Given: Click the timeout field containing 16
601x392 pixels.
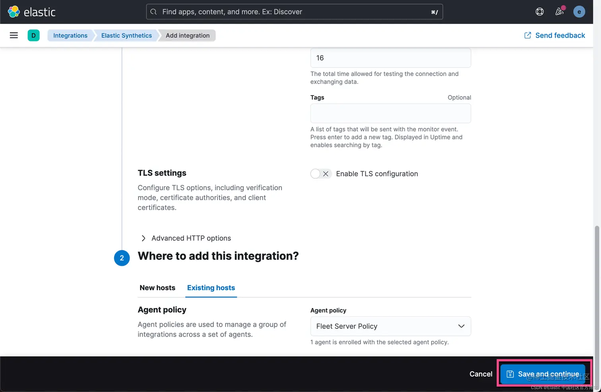Looking at the screenshot, I should [391, 58].
